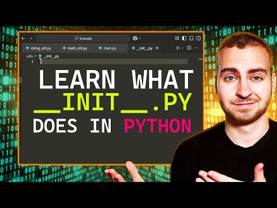Select the Python icon on string_util.py tab
Image resolution: width=277 pixels, height=208 pixels.
click(27, 48)
